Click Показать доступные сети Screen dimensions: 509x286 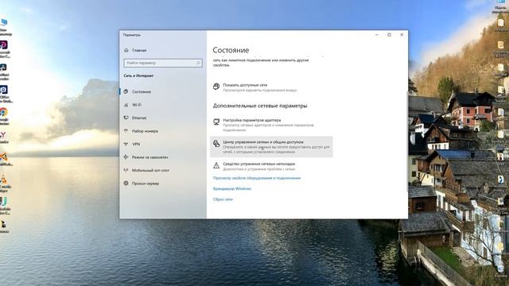tap(255, 87)
